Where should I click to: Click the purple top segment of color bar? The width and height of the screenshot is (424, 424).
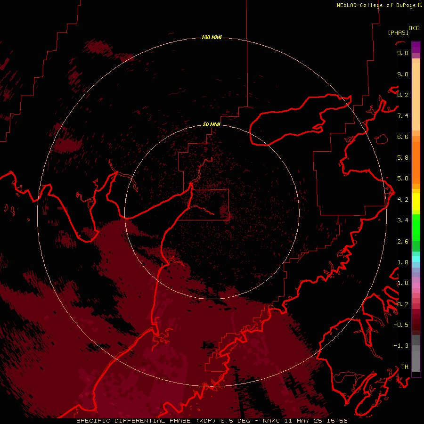tap(416, 47)
